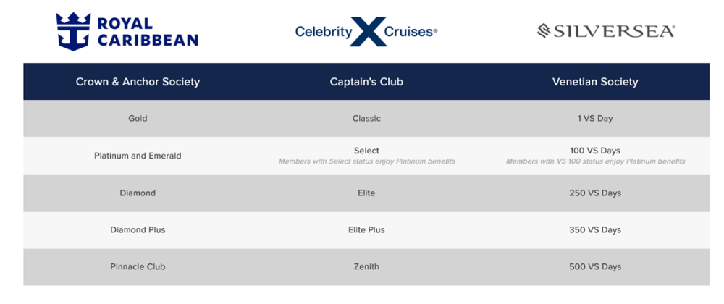Screen dimensions: 724x304
Task: Click the Silversea emblem icon
Action: pyautogui.click(x=544, y=31)
